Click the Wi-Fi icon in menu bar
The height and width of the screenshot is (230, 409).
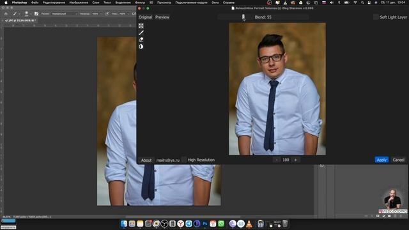(x=355, y=3)
